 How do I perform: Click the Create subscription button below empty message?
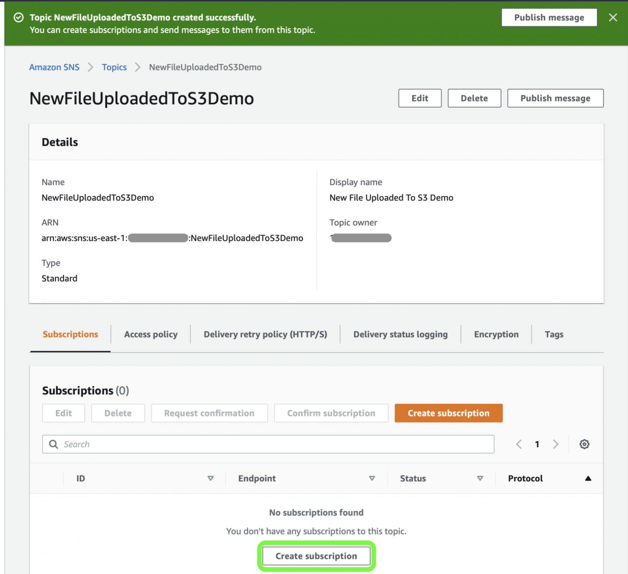316,556
